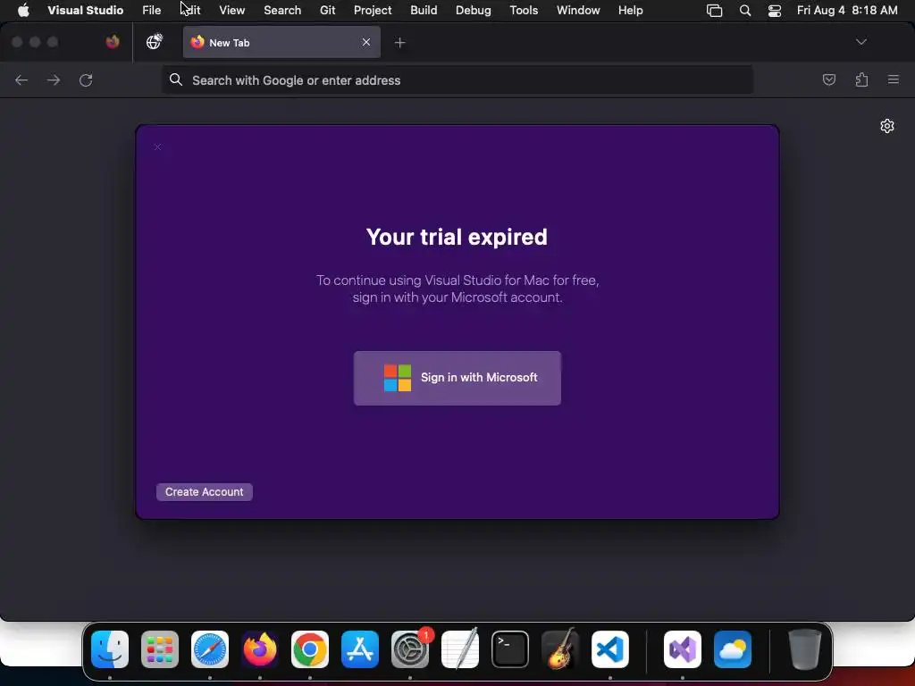Launch GarageBand from the Dock
Viewport: 915px width, 686px height.
[x=560, y=649]
